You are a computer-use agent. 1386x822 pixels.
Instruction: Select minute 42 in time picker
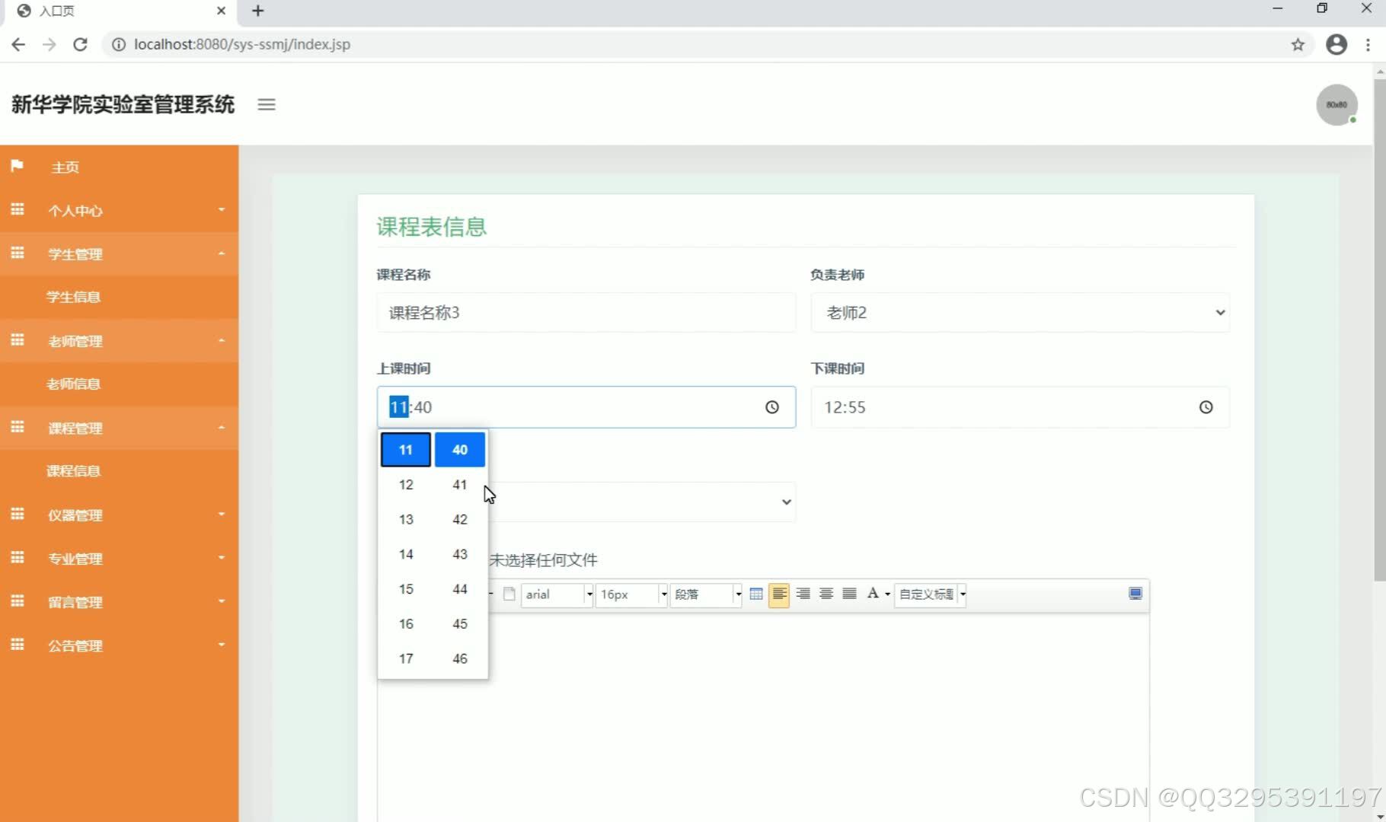[x=460, y=520]
